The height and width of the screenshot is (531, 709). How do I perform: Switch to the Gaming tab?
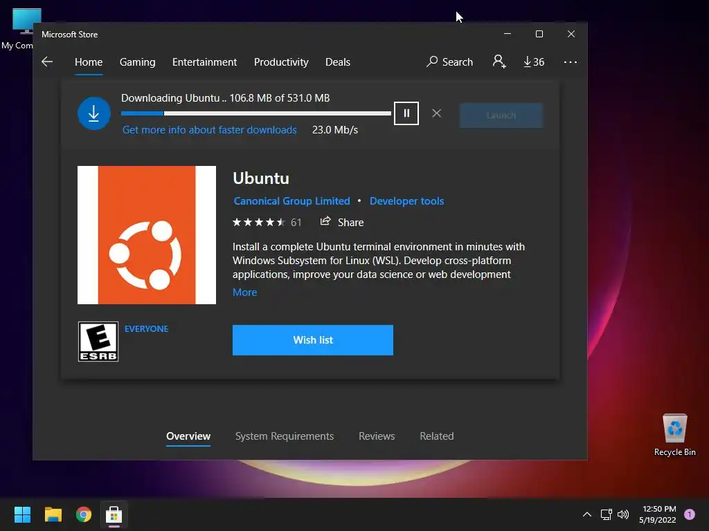point(138,62)
